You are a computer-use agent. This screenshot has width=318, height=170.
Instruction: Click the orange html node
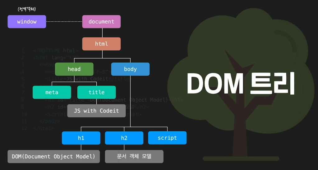pos(101,44)
